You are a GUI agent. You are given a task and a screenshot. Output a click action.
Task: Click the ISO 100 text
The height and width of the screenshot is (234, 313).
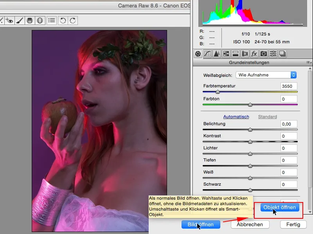tap(241, 42)
